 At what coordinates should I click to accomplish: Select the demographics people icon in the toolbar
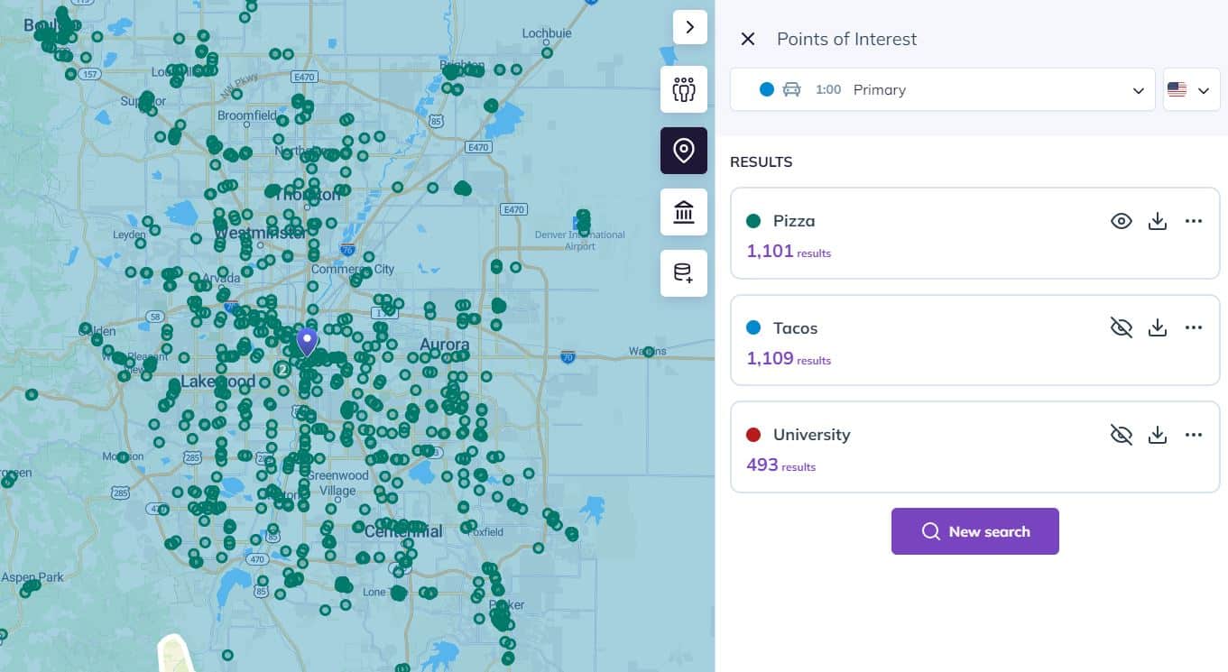pos(683,89)
